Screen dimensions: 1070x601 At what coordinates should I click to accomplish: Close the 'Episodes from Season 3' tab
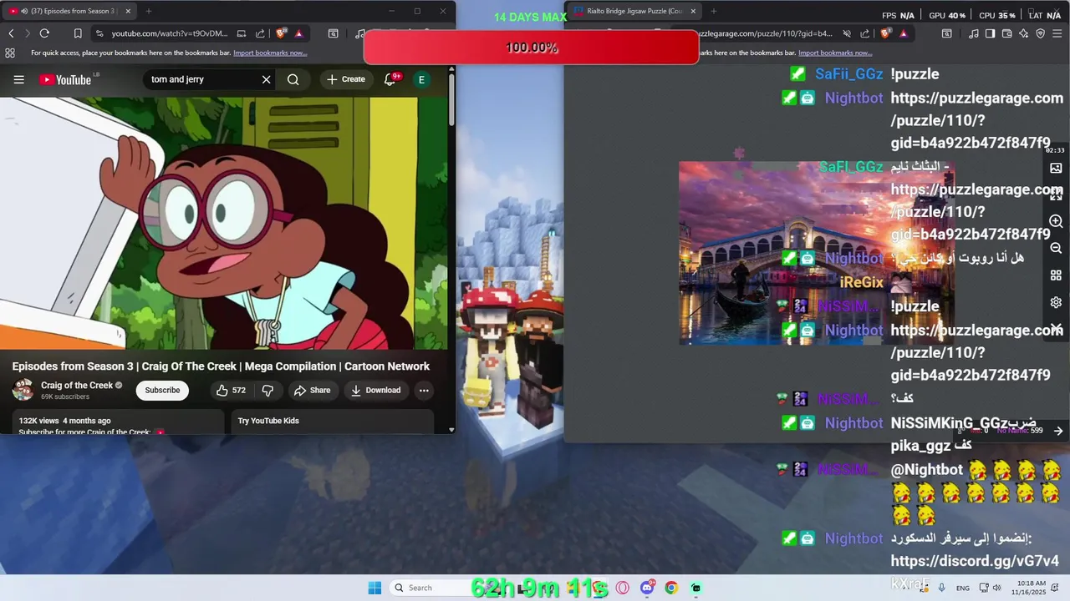click(x=128, y=11)
